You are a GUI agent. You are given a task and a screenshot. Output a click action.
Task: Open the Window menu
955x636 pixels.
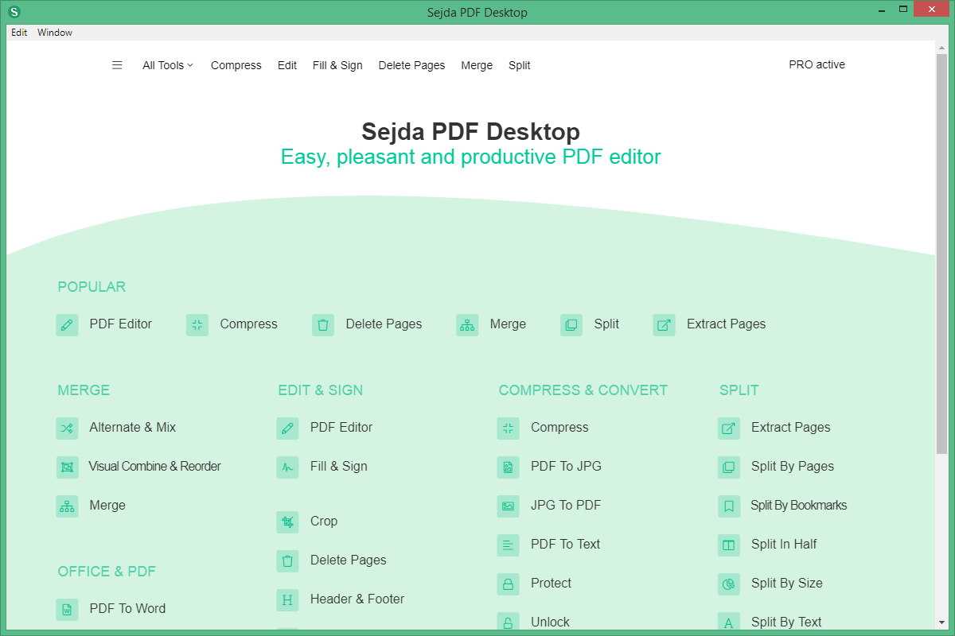click(55, 33)
